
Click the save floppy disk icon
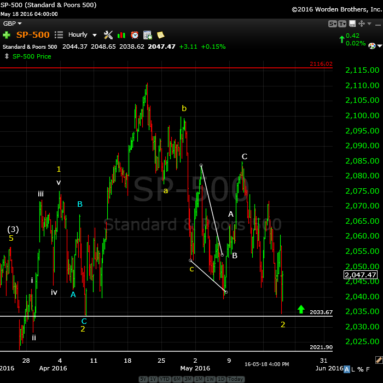coord(352,24)
